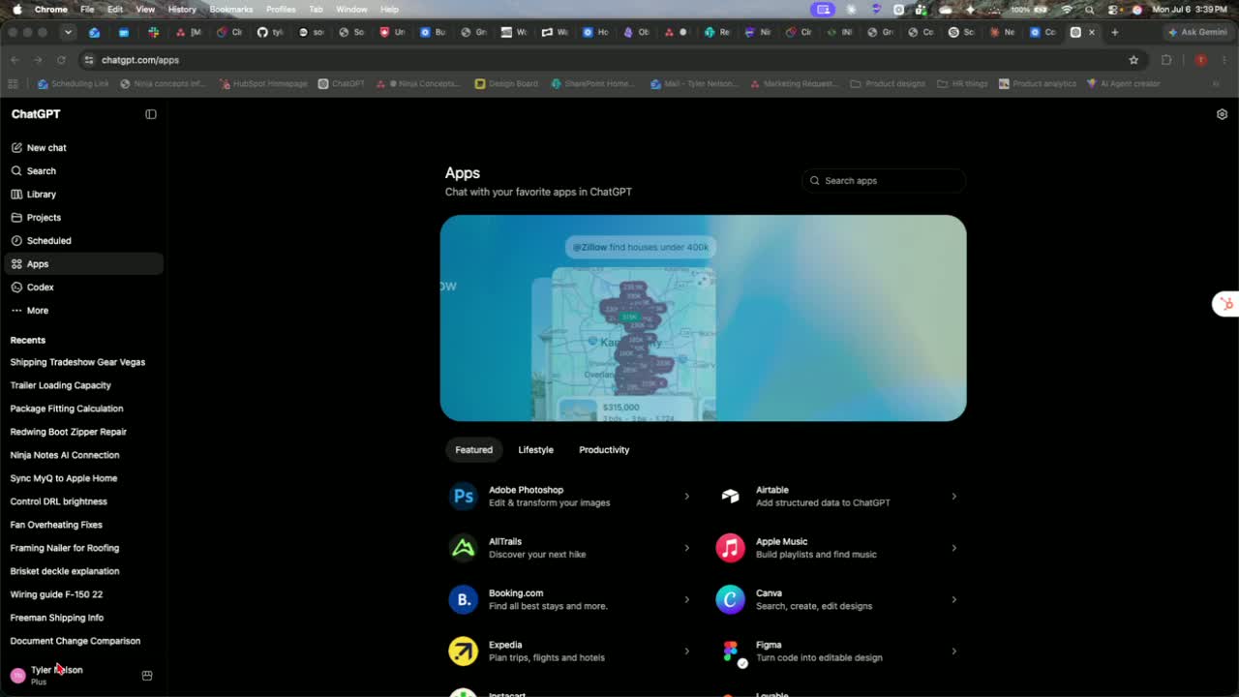Viewport: 1239px width, 697px height.
Task: Open the Scheduling Link bookmark
Action: click(74, 84)
